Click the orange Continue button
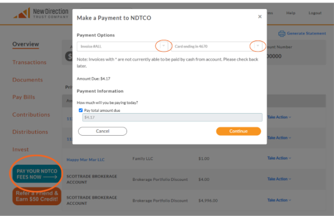This screenshot has height=216, width=334. tap(239, 131)
